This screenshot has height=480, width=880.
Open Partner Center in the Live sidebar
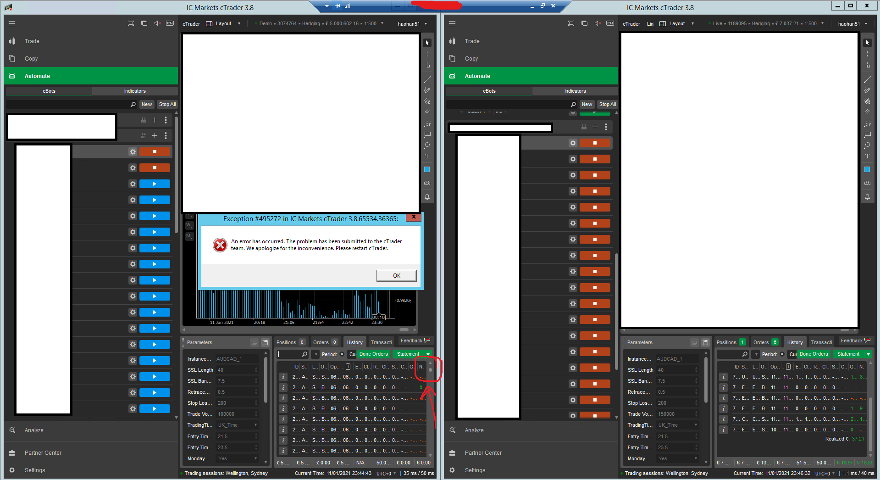pyautogui.click(x=531, y=453)
